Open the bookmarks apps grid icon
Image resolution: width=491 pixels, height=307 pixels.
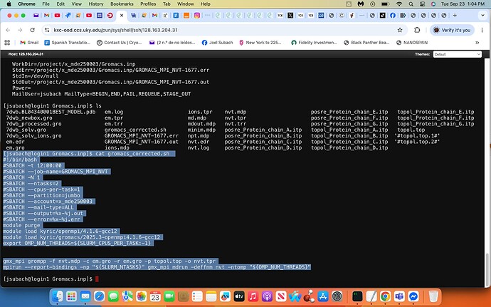7,43
